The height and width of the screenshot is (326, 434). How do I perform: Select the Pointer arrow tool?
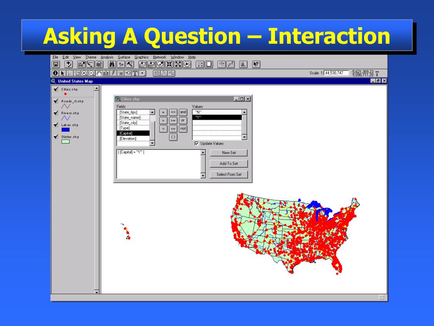coord(63,73)
